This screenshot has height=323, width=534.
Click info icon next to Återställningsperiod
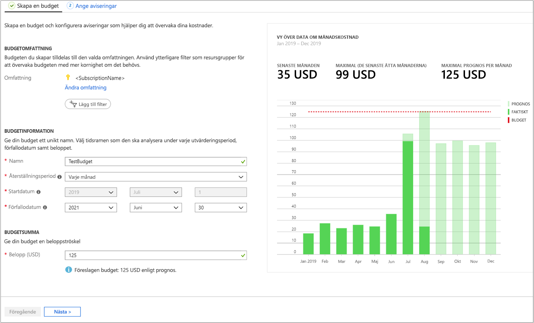[59, 177]
